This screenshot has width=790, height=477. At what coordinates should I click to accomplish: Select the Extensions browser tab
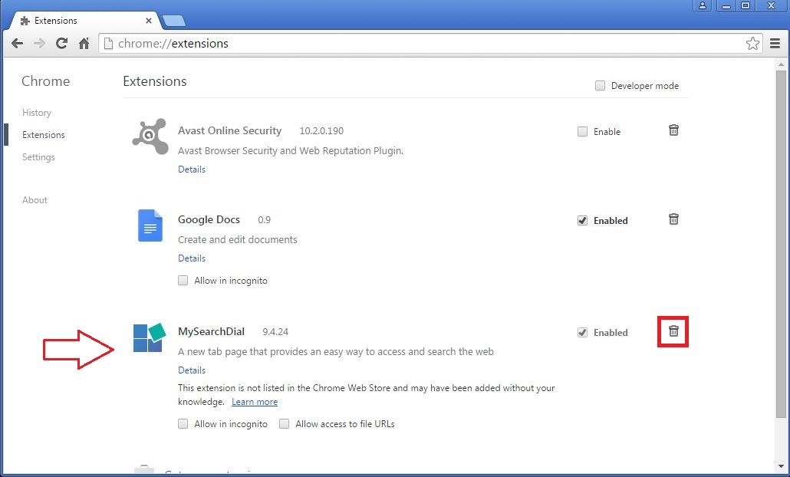point(84,21)
